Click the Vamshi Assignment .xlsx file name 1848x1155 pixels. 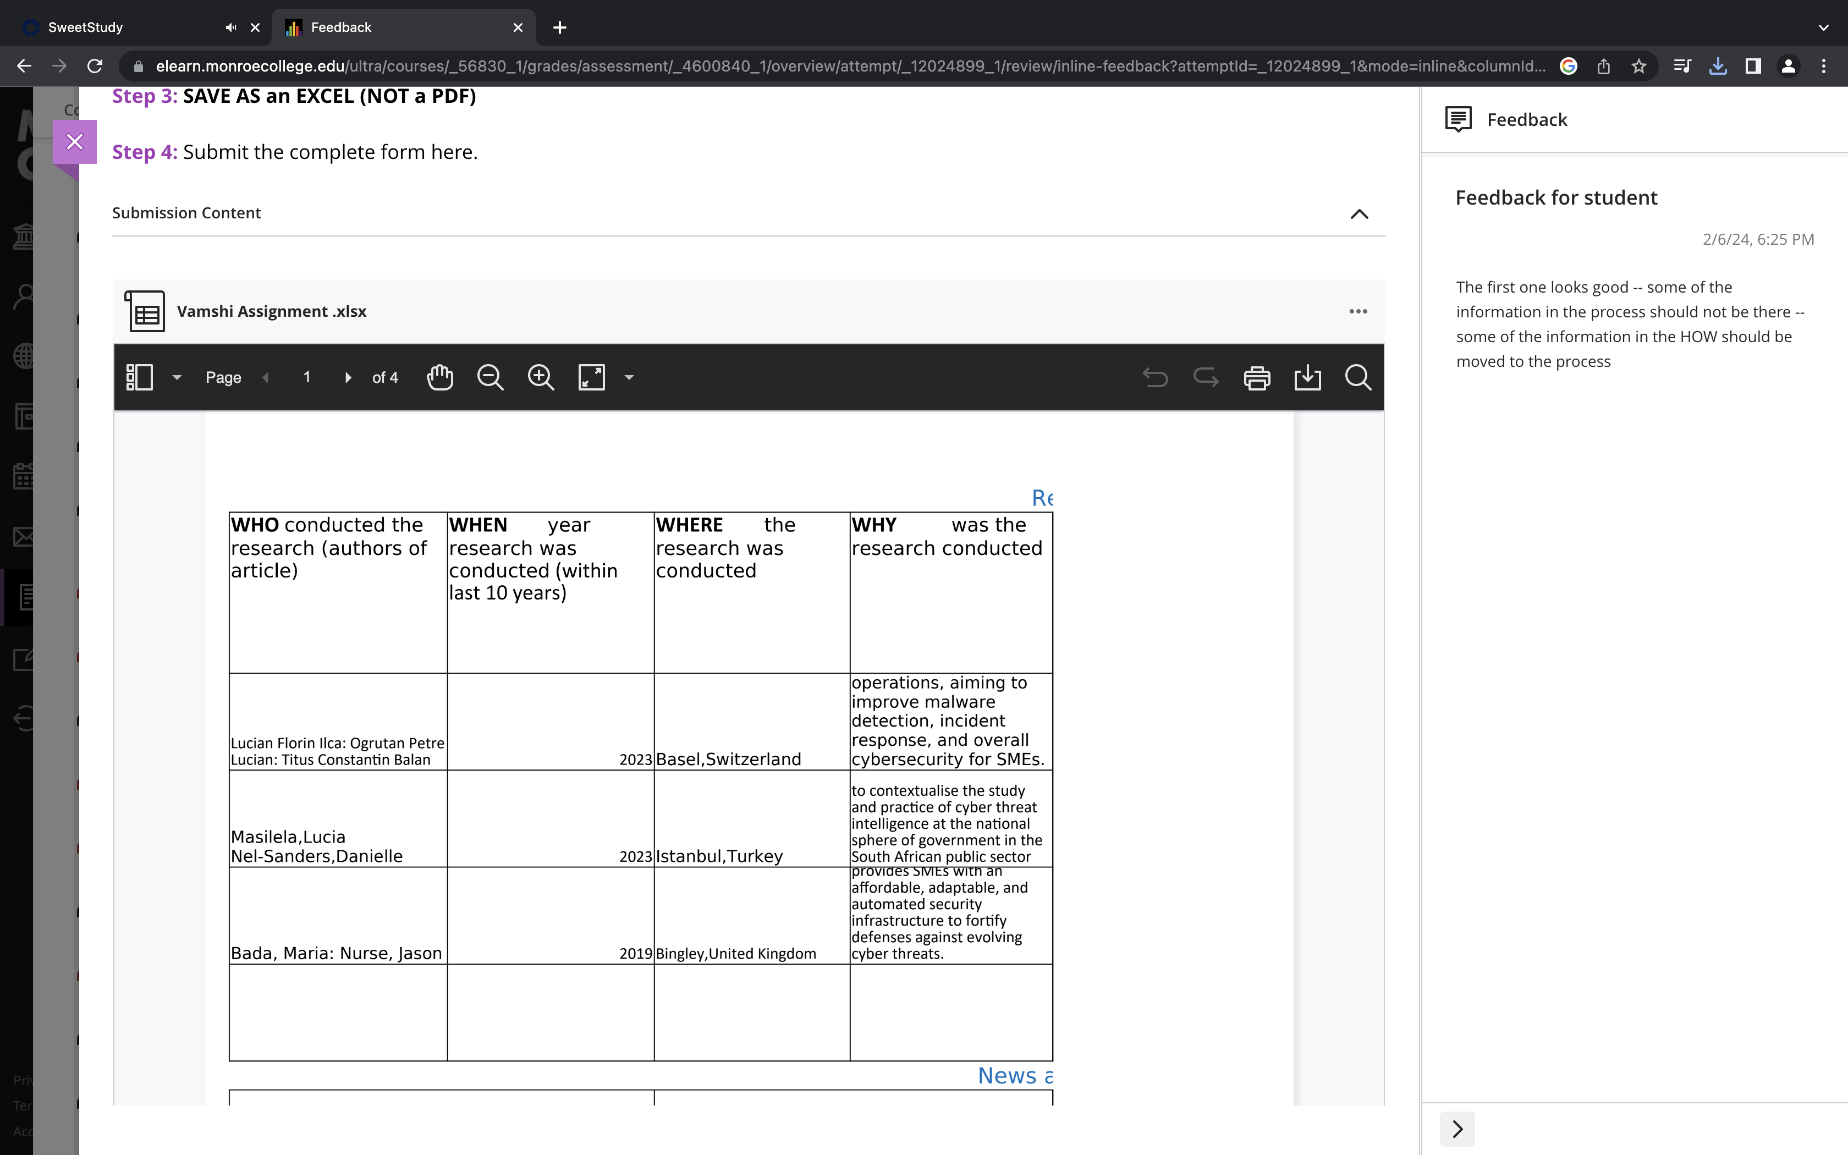[272, 311]
